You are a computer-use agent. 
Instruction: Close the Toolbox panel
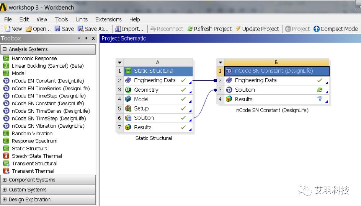click(x=93, y=38)
